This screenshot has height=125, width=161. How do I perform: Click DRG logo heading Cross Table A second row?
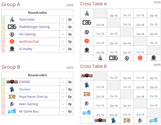click(x=87, y=22)
